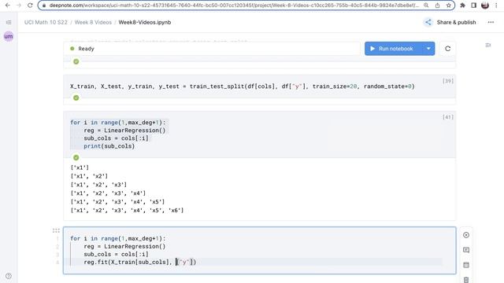Click 'sub_cols = cols[:i]' in the active cell
The image size is (504, 283).
(116, 254)
